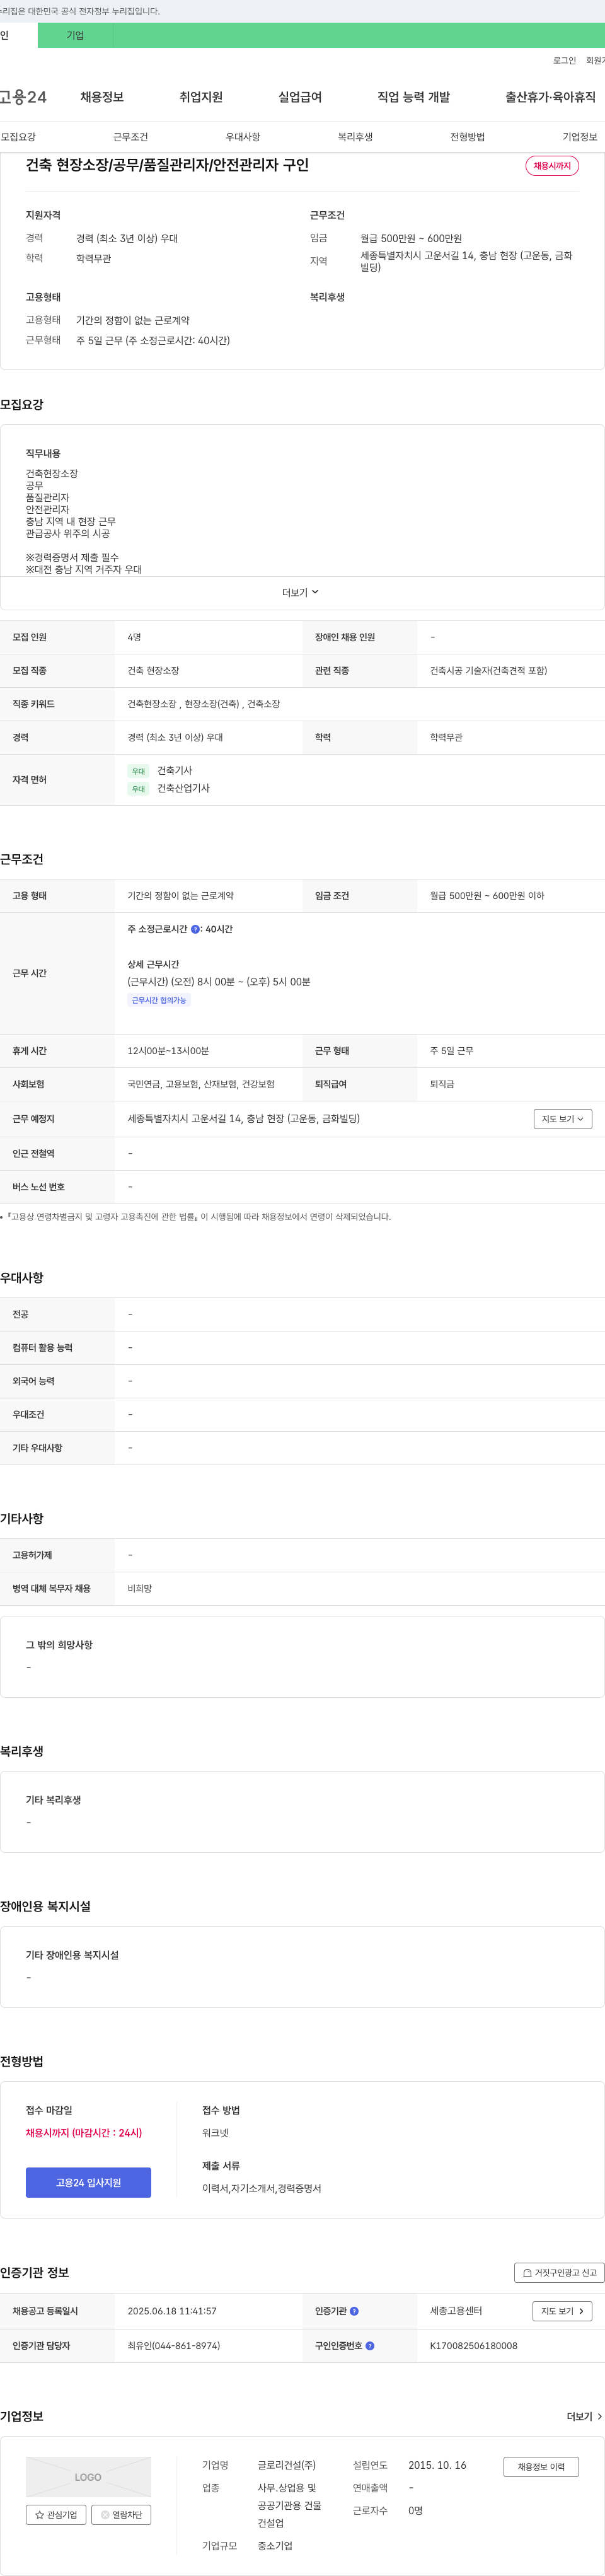Click the info icon beside 구인인증번호 label
605x2576 pixels.
(370, 2345)
